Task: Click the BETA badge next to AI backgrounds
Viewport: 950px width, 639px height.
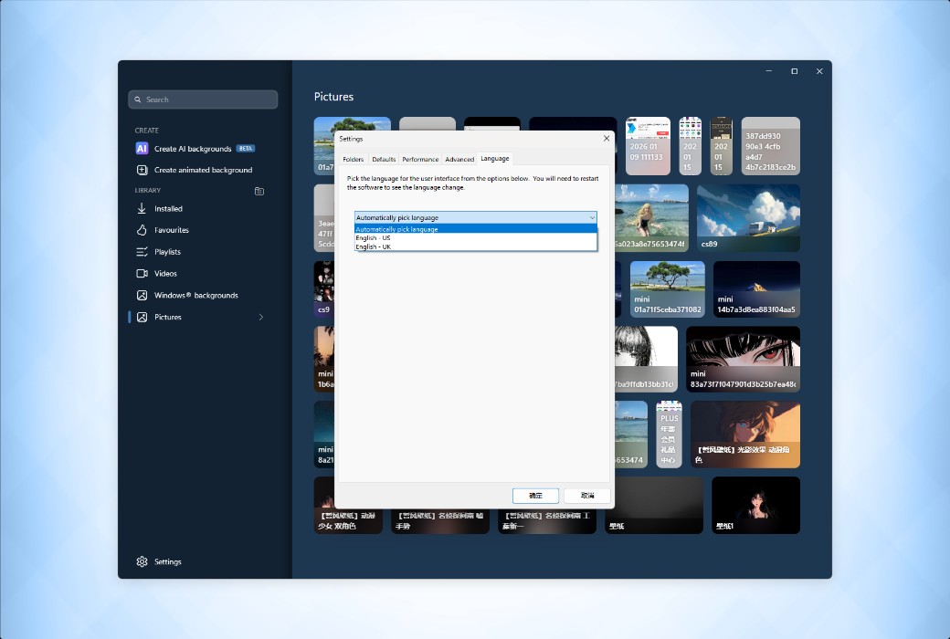Action: point(246,149)
